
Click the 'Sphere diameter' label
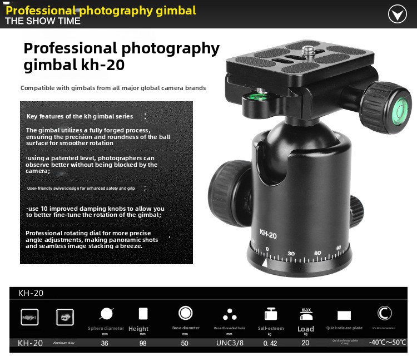tap(106, 328)
